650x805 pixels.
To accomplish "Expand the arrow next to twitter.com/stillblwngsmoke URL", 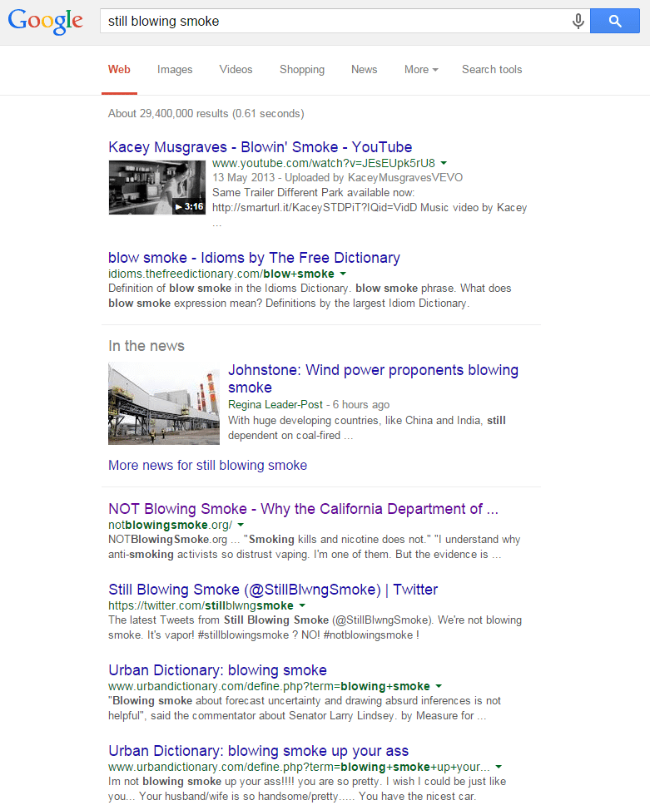I will coord(303,605).
